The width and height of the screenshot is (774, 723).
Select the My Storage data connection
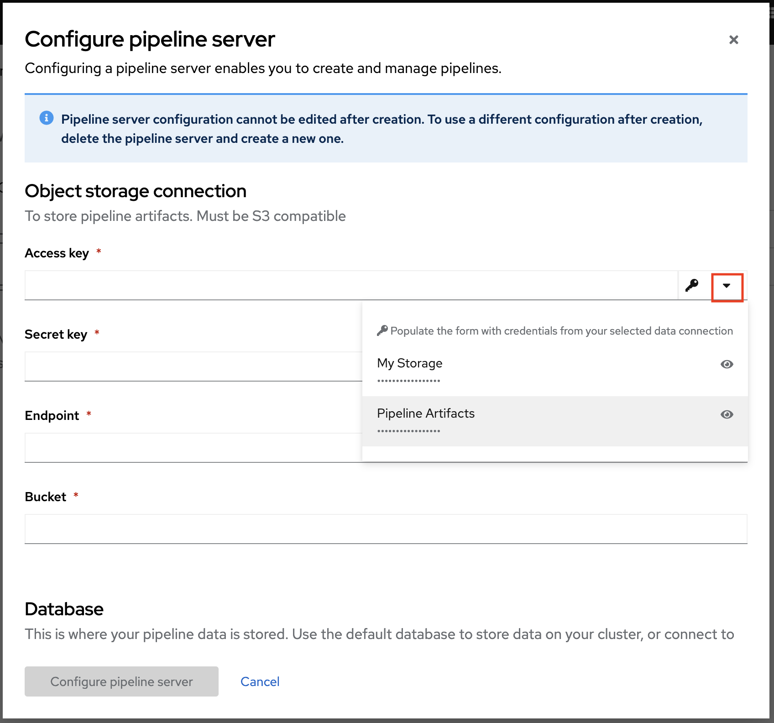coord(410,363)
